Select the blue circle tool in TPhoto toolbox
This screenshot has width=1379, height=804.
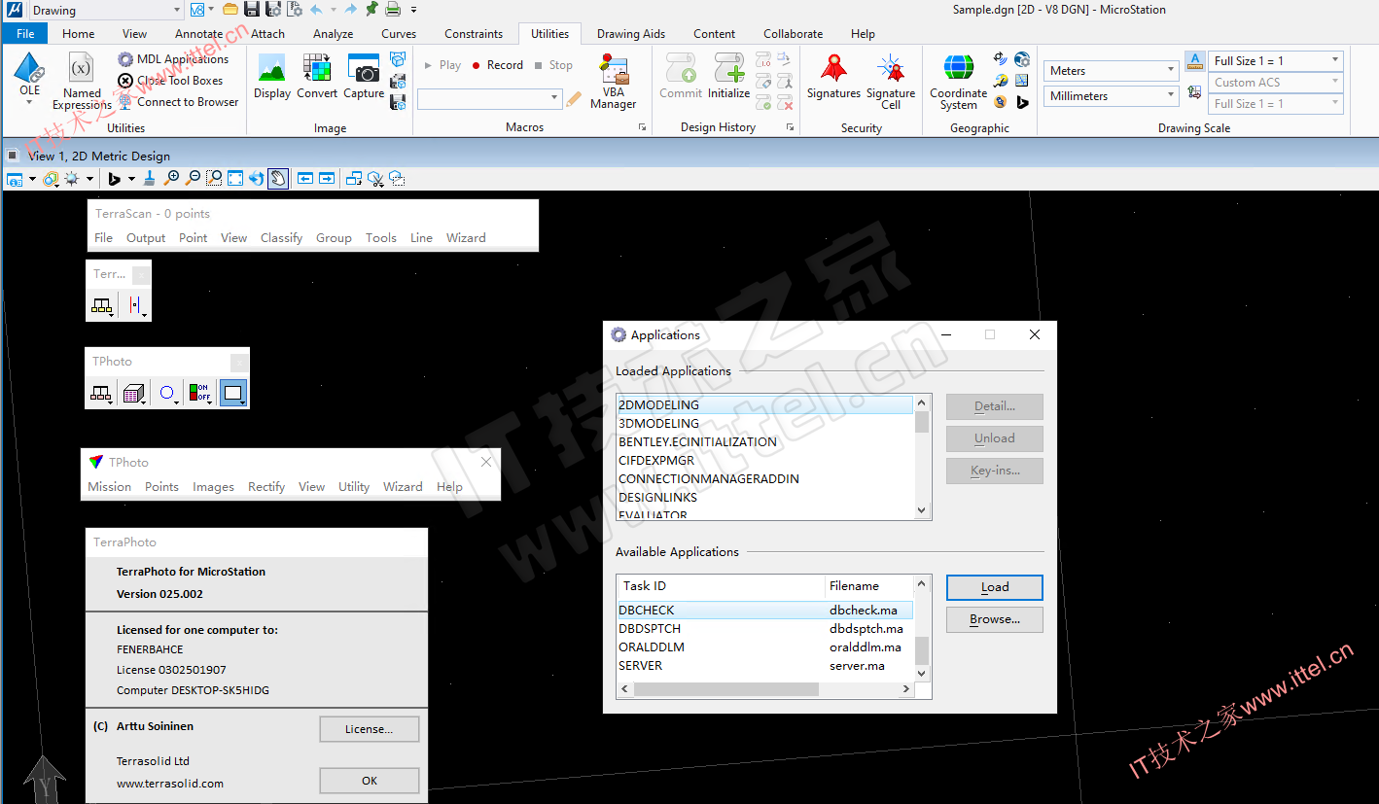click(167, 394)
